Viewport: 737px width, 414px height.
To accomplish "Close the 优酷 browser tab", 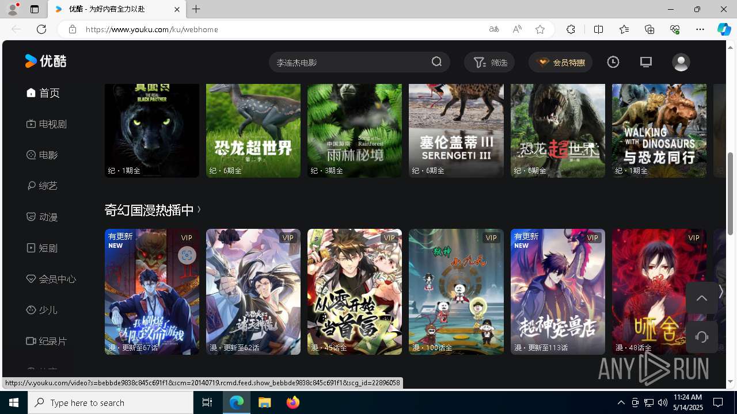I will (x=177, y=9).
